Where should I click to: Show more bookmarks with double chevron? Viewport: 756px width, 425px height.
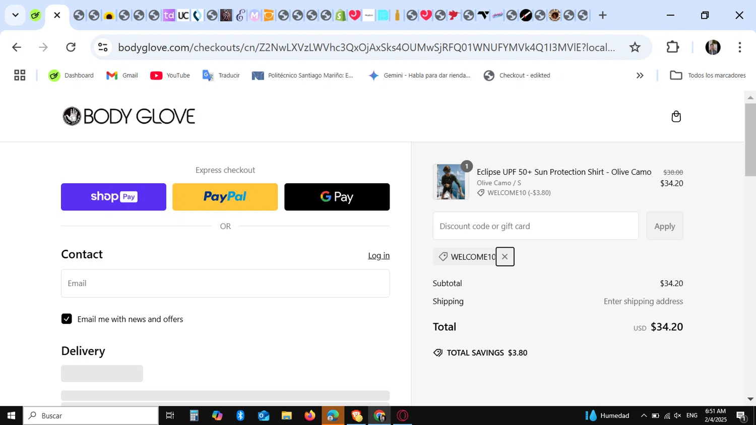pyautogui.click(x=640, y=76)
